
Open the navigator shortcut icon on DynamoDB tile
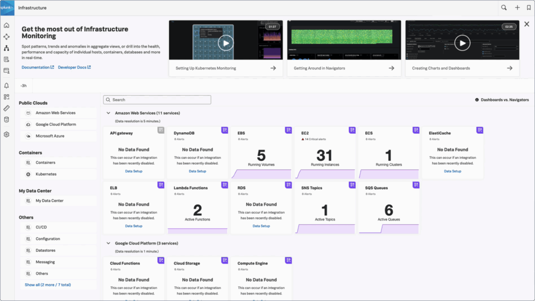coord(224,130)
